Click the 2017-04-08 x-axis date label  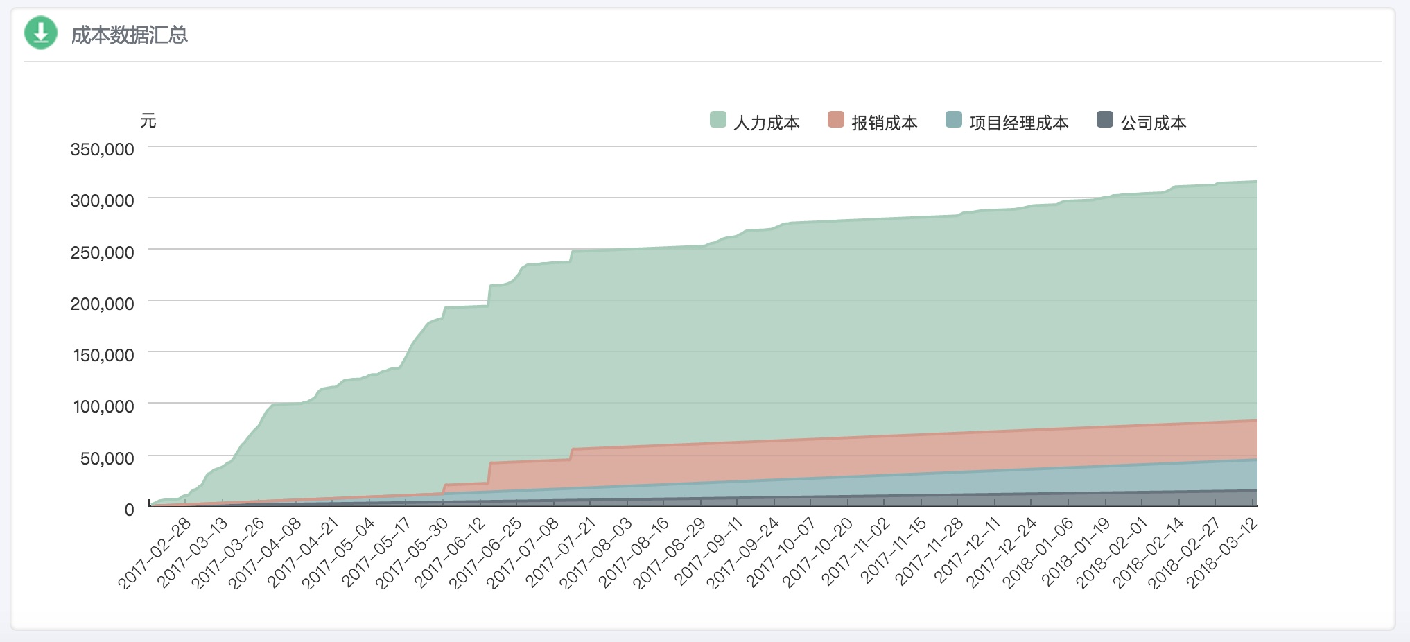(x=266, y=553)
